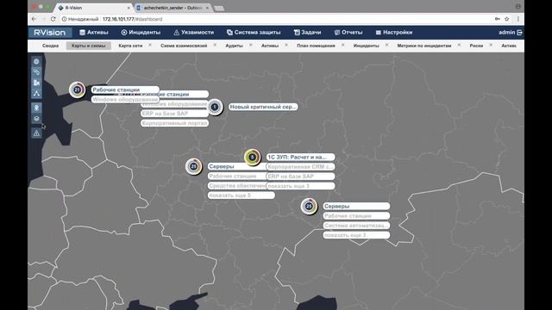552x310 pixels.
Task: Click the map marker 5 beside 1С ЗУП
Action: point(252,157)
